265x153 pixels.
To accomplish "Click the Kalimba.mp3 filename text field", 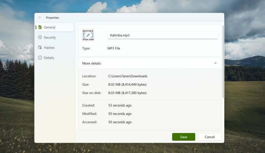I will coord(162,35).
